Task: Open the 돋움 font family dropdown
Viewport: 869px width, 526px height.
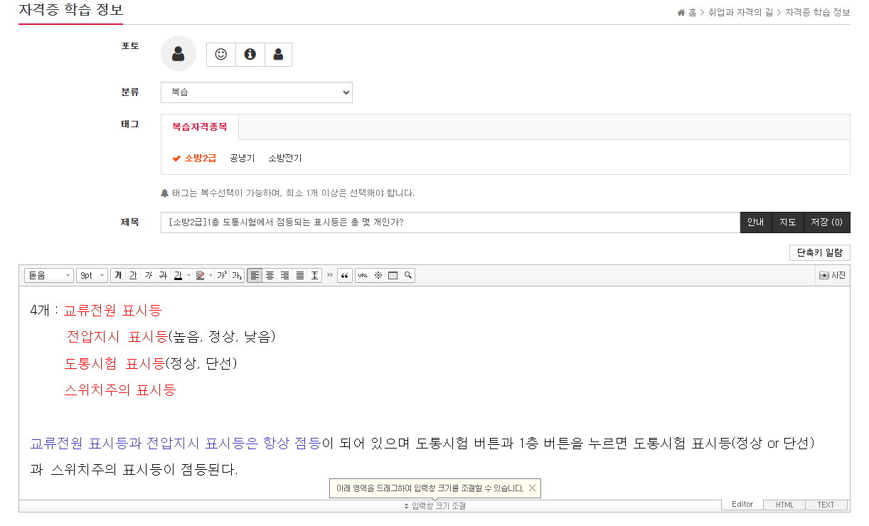Action: coord(49,275)
